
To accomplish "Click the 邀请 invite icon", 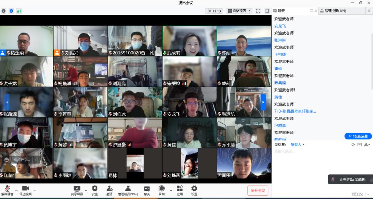I will (109, 189).
